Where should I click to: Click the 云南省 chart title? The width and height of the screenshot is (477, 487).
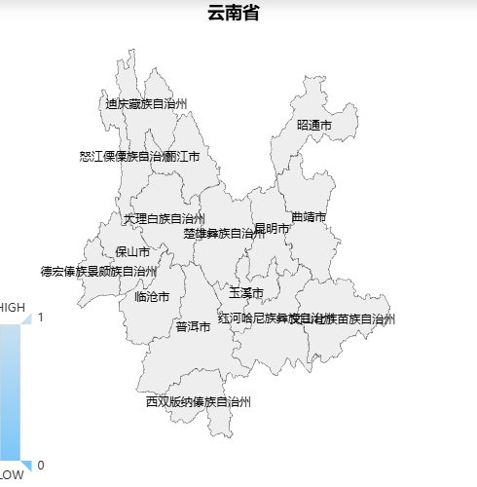234,13
